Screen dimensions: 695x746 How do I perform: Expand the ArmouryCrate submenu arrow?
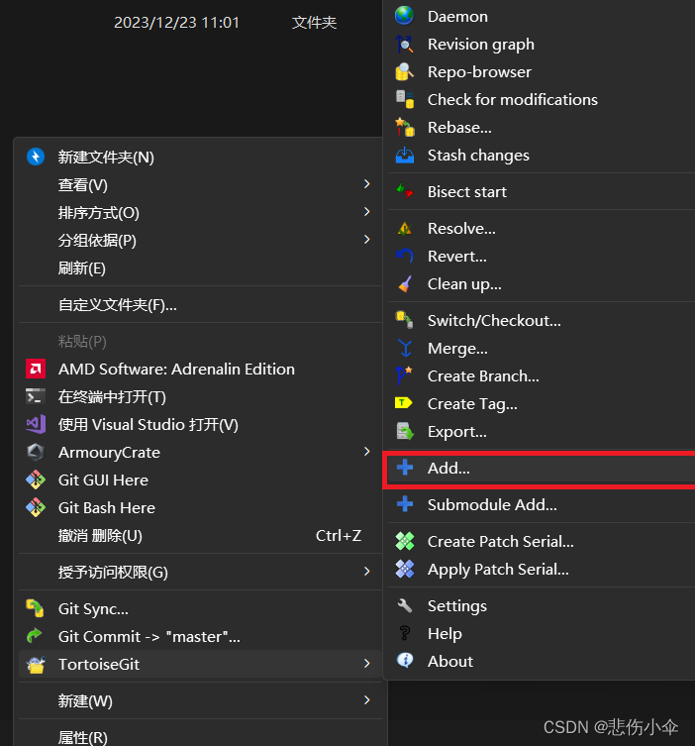366,452
